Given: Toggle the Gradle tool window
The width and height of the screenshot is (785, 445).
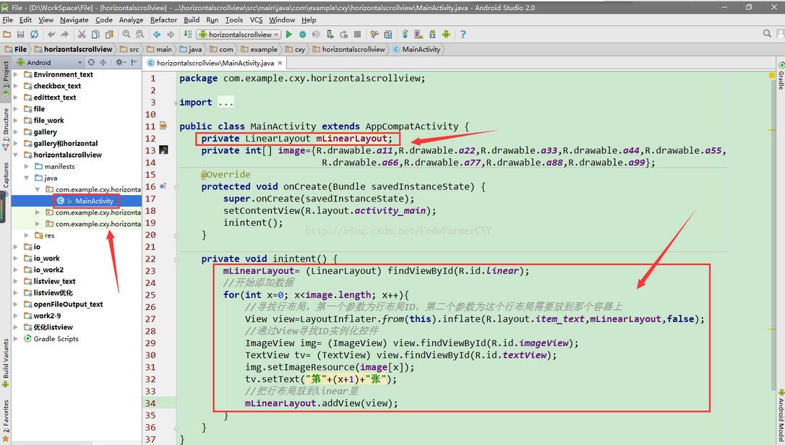Looking at the screenshot, I should tap(781, 77).
